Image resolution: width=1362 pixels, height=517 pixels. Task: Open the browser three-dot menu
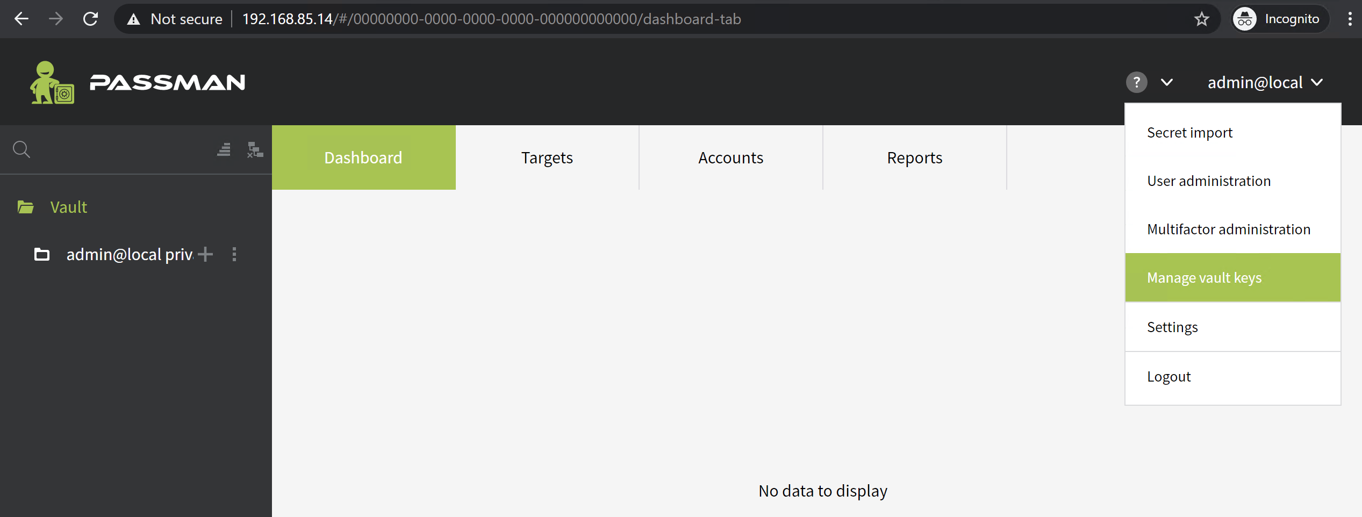pyautogui.click(x=1350, y=19)
